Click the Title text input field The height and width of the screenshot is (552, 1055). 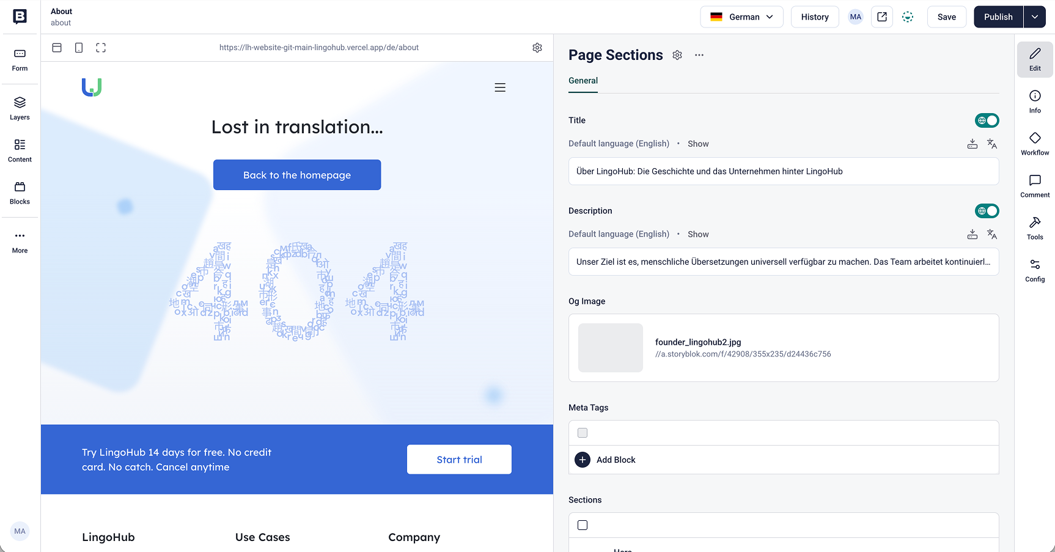(784, 171)
